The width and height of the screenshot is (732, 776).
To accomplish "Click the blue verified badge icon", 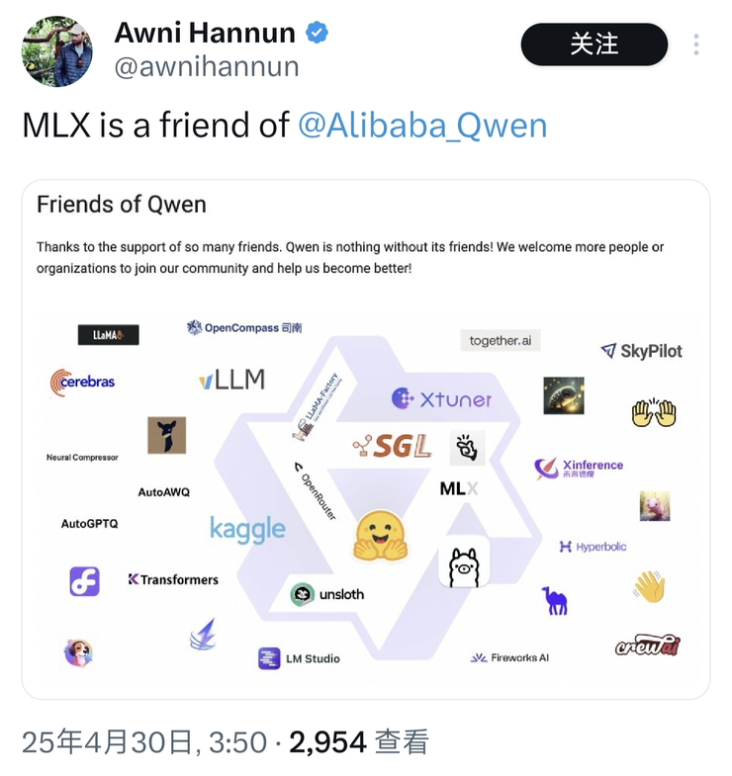I will tap(317, 33).
